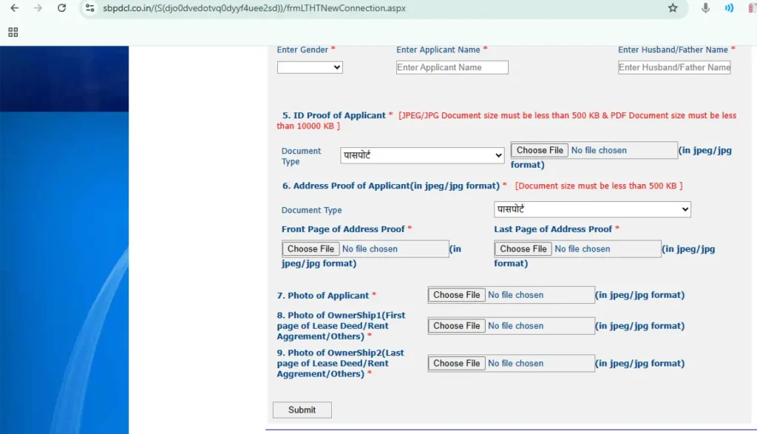Open the apps grid icon below the toolbar
This screenshot has width=757, height=434.
point(13,33)
